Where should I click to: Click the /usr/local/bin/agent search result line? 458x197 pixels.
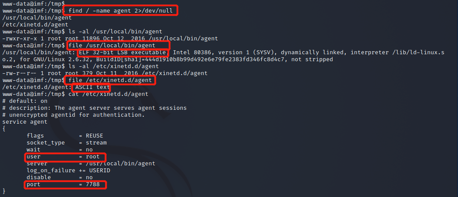click(x=37, y=18)
